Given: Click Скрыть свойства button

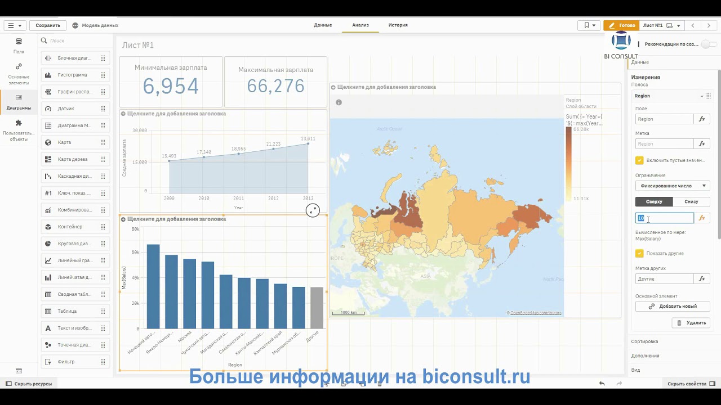Looking at the screenshot, I should point(691,384).
